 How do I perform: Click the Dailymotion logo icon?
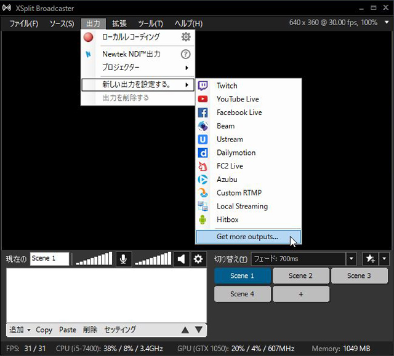pyautogui.click(x=203, y=152)
